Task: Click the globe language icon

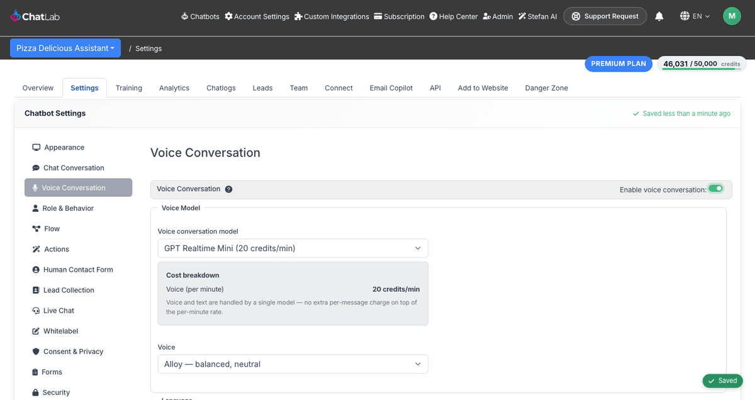Action: click(x=685, y=16)
